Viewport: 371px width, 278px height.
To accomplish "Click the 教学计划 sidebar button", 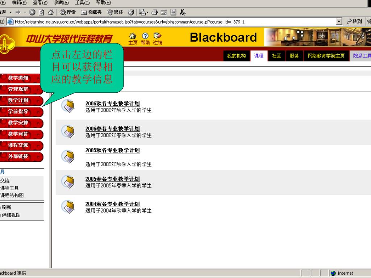I will tap(21, 101).
